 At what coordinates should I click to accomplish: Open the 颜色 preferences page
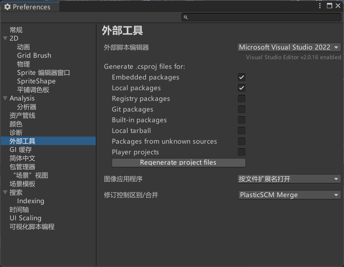tap(16, 124)
